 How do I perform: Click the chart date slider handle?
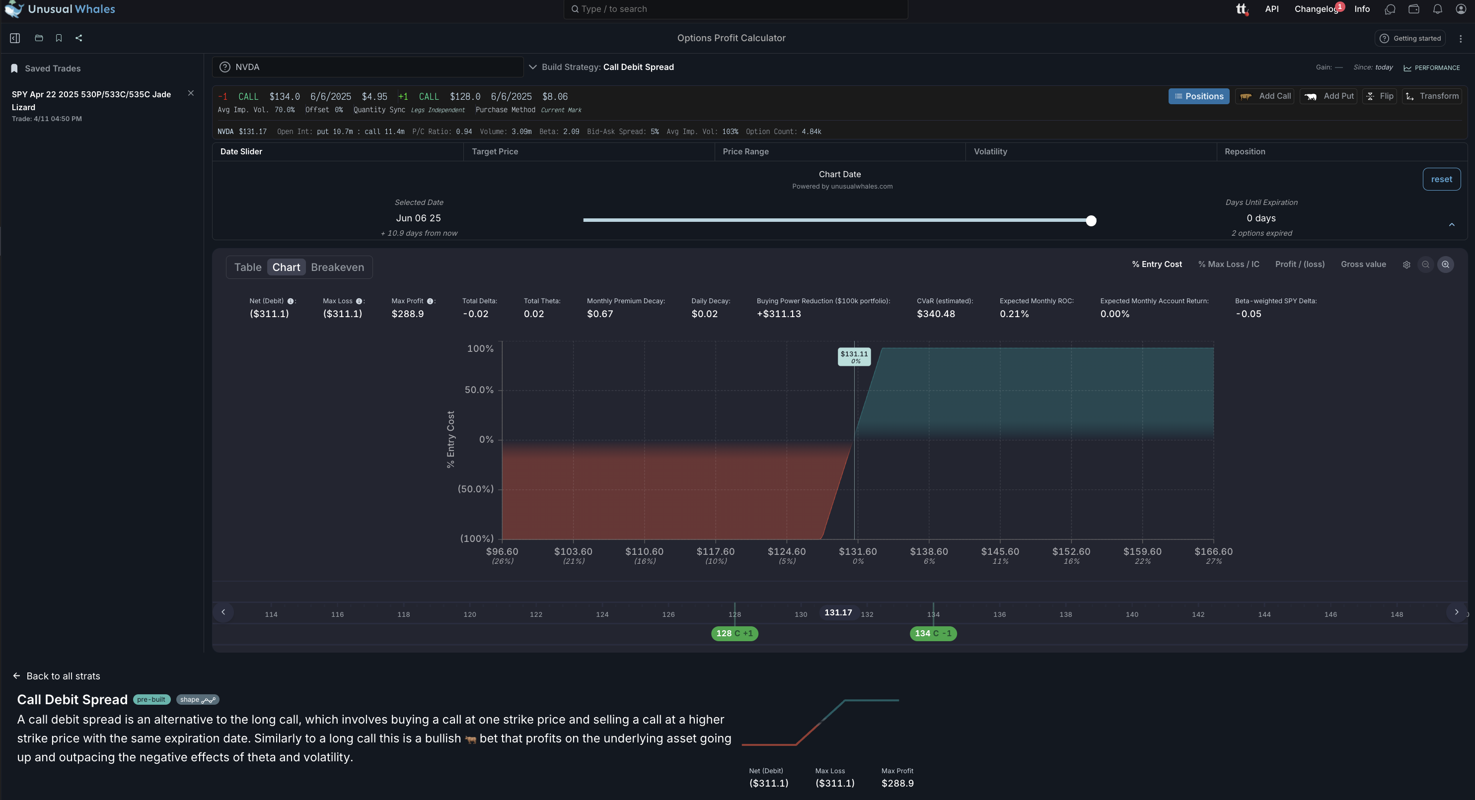(1092, 221)
